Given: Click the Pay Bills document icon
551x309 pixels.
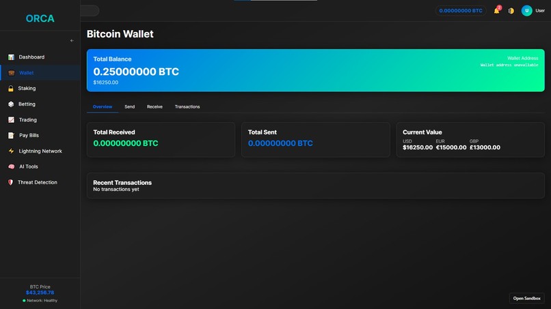Looking at the screenshot, I should click(11, 135).
